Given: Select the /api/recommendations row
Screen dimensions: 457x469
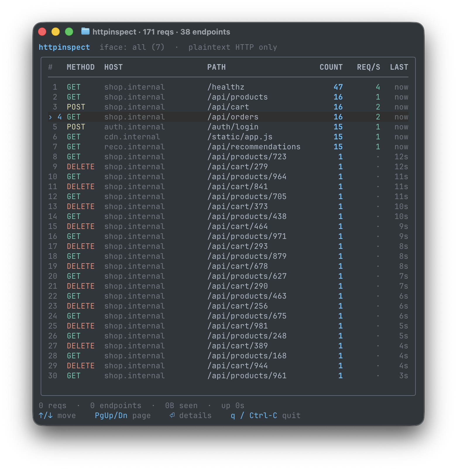Looking at the screenshot, I should click(228, 147).
